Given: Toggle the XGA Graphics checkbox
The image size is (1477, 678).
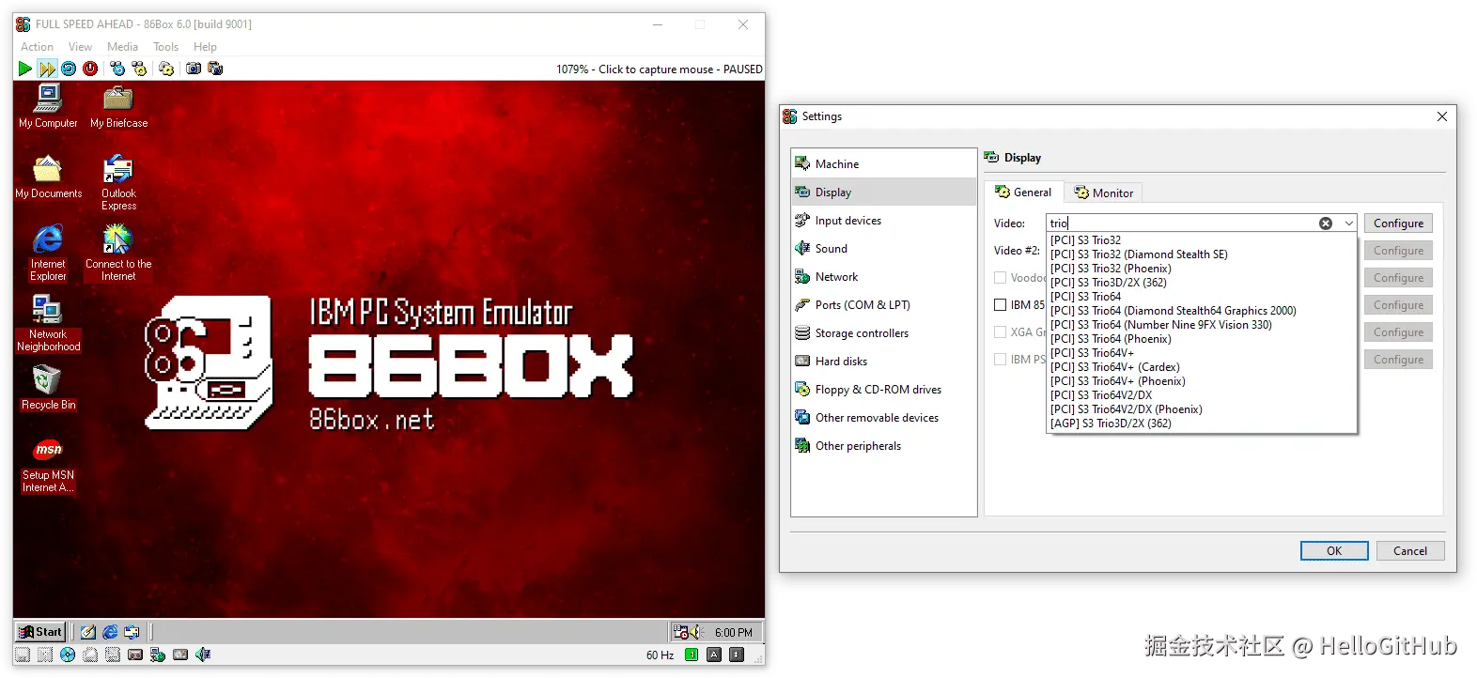Looking at the screenshot, I should point(1001,332).
